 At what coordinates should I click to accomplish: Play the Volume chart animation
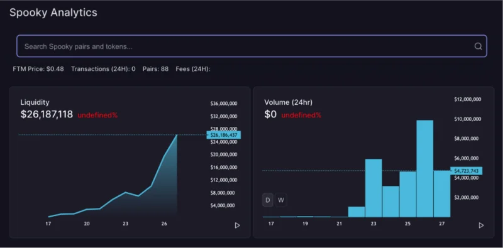pos(481,225)
